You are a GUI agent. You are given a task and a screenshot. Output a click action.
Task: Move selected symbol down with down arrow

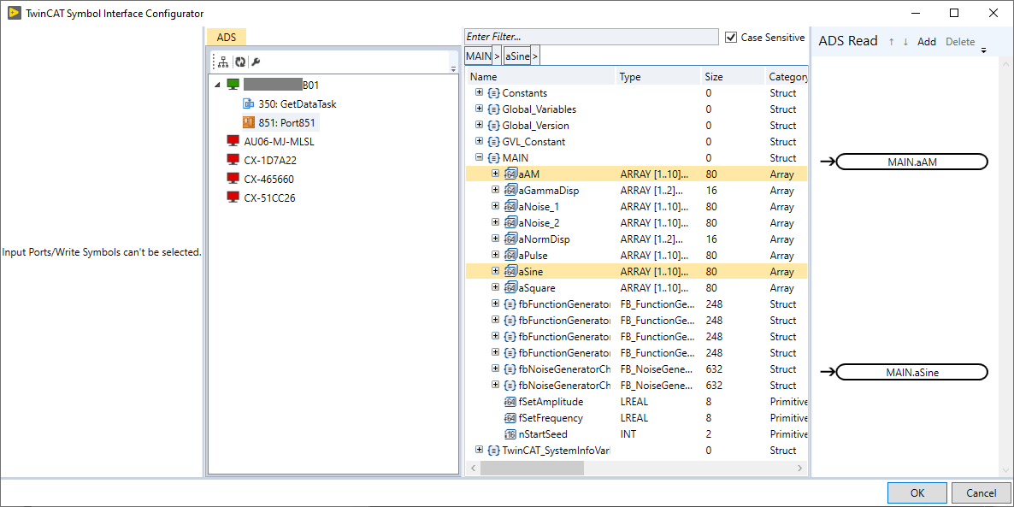[905, 41]
